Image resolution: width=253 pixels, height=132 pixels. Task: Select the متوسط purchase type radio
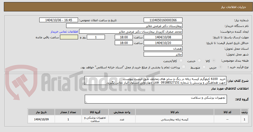click(x=204, y=67)
